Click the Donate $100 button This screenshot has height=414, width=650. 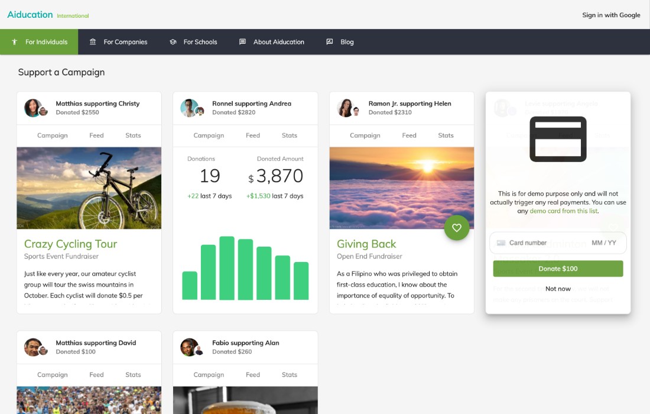click(558, 269)
